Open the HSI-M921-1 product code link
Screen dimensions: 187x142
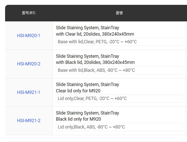click(x=29, y=92)
